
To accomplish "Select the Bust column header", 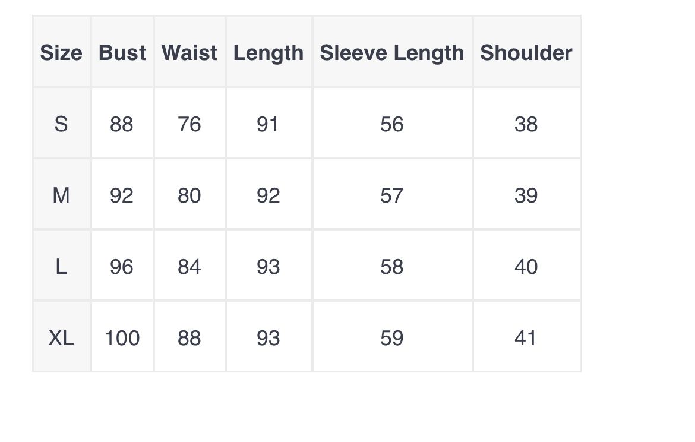I will 122,53.
